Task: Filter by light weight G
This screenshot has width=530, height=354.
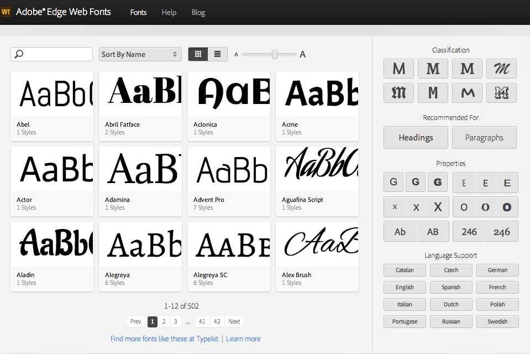Action: [x=393, y=182]
